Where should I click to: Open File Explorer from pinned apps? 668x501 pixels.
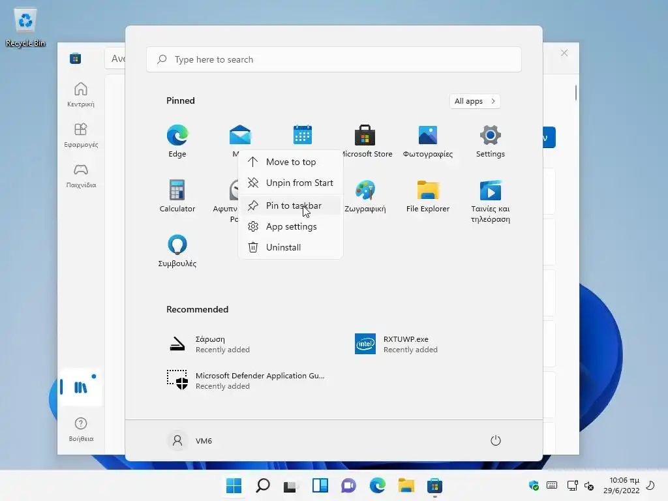(428, 196)
